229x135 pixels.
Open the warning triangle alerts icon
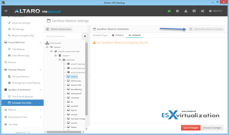(186, 11)
